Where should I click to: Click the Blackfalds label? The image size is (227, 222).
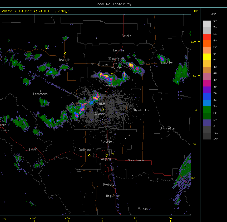click(x=116, y=59)
